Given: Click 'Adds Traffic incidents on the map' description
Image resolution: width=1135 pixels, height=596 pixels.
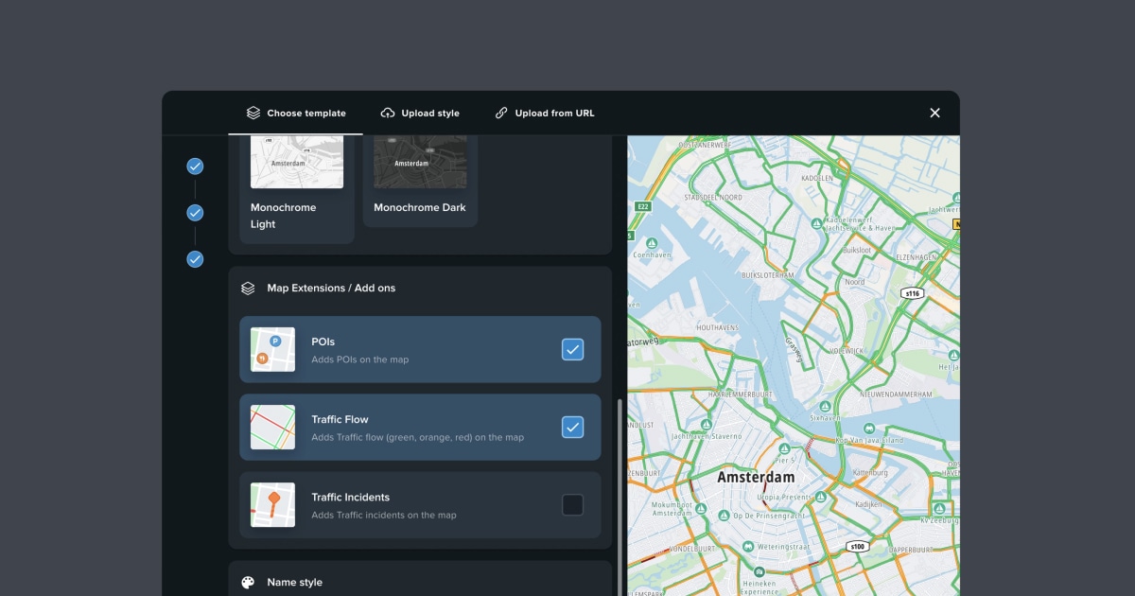Looking at the screenshot, I should pos(384,515).
